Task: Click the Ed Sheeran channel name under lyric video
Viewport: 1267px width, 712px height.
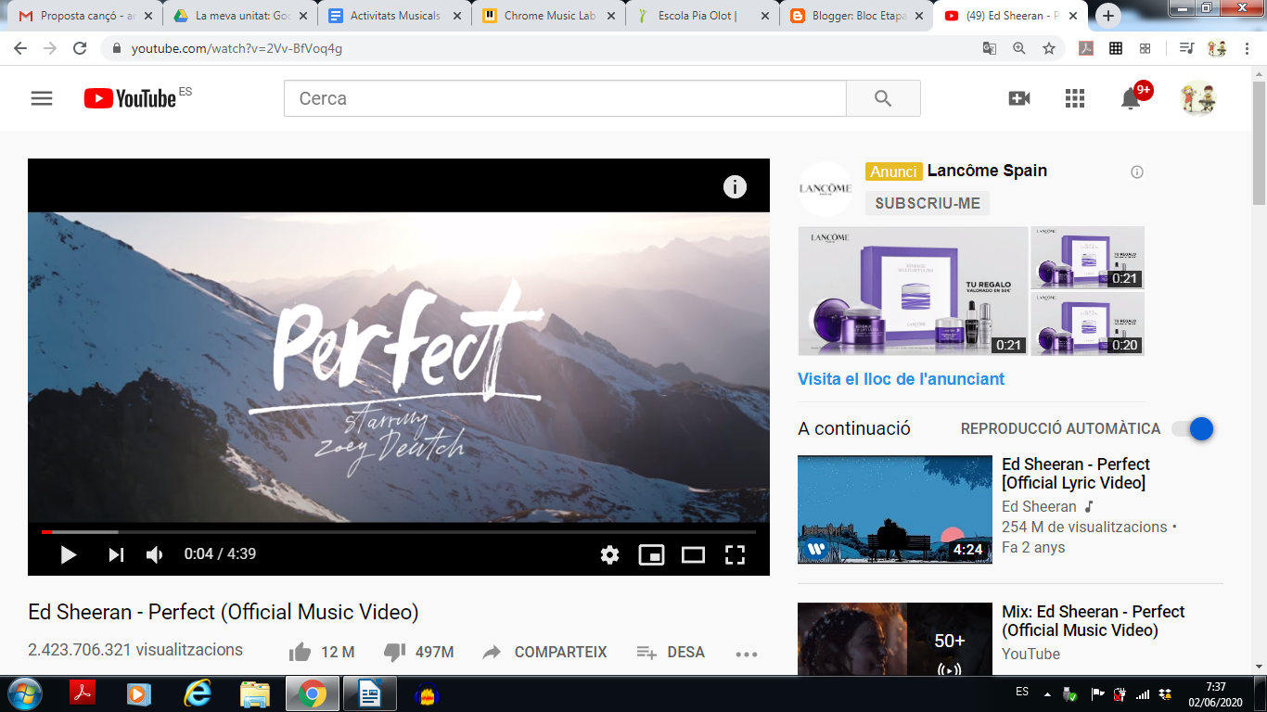Action: tap(1039, 507)
